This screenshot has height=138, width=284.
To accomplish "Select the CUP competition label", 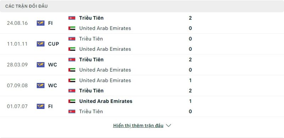I will tap(54, 44).
